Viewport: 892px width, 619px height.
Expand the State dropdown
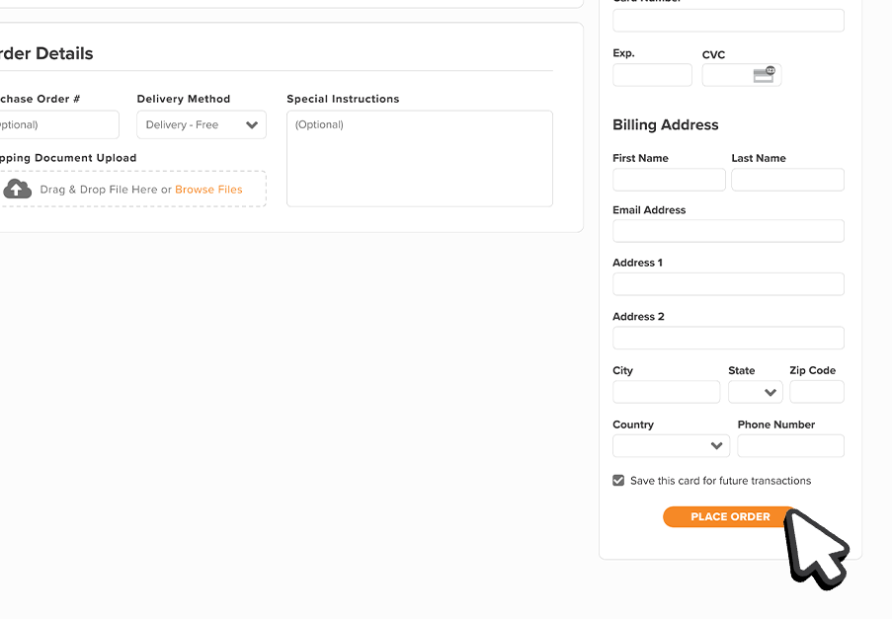click(756, 392)
